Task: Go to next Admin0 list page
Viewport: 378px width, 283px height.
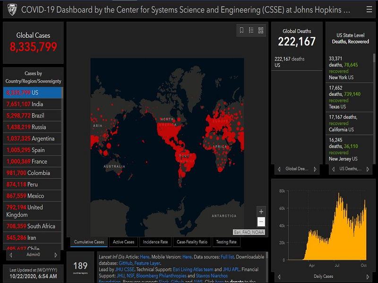Action: [x=56, y=255]
